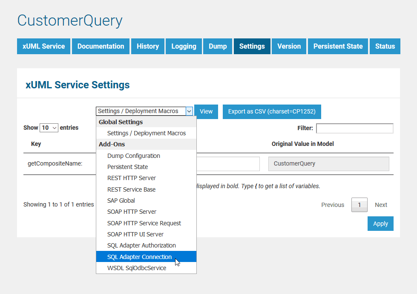Open the History tab
Viewport: 417px width, 294px height.
pos(148,47)
